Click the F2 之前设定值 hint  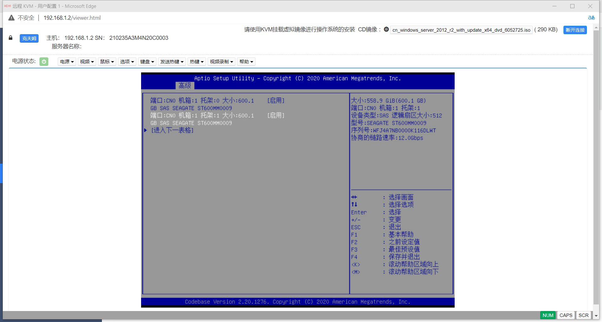click(385, 242)
